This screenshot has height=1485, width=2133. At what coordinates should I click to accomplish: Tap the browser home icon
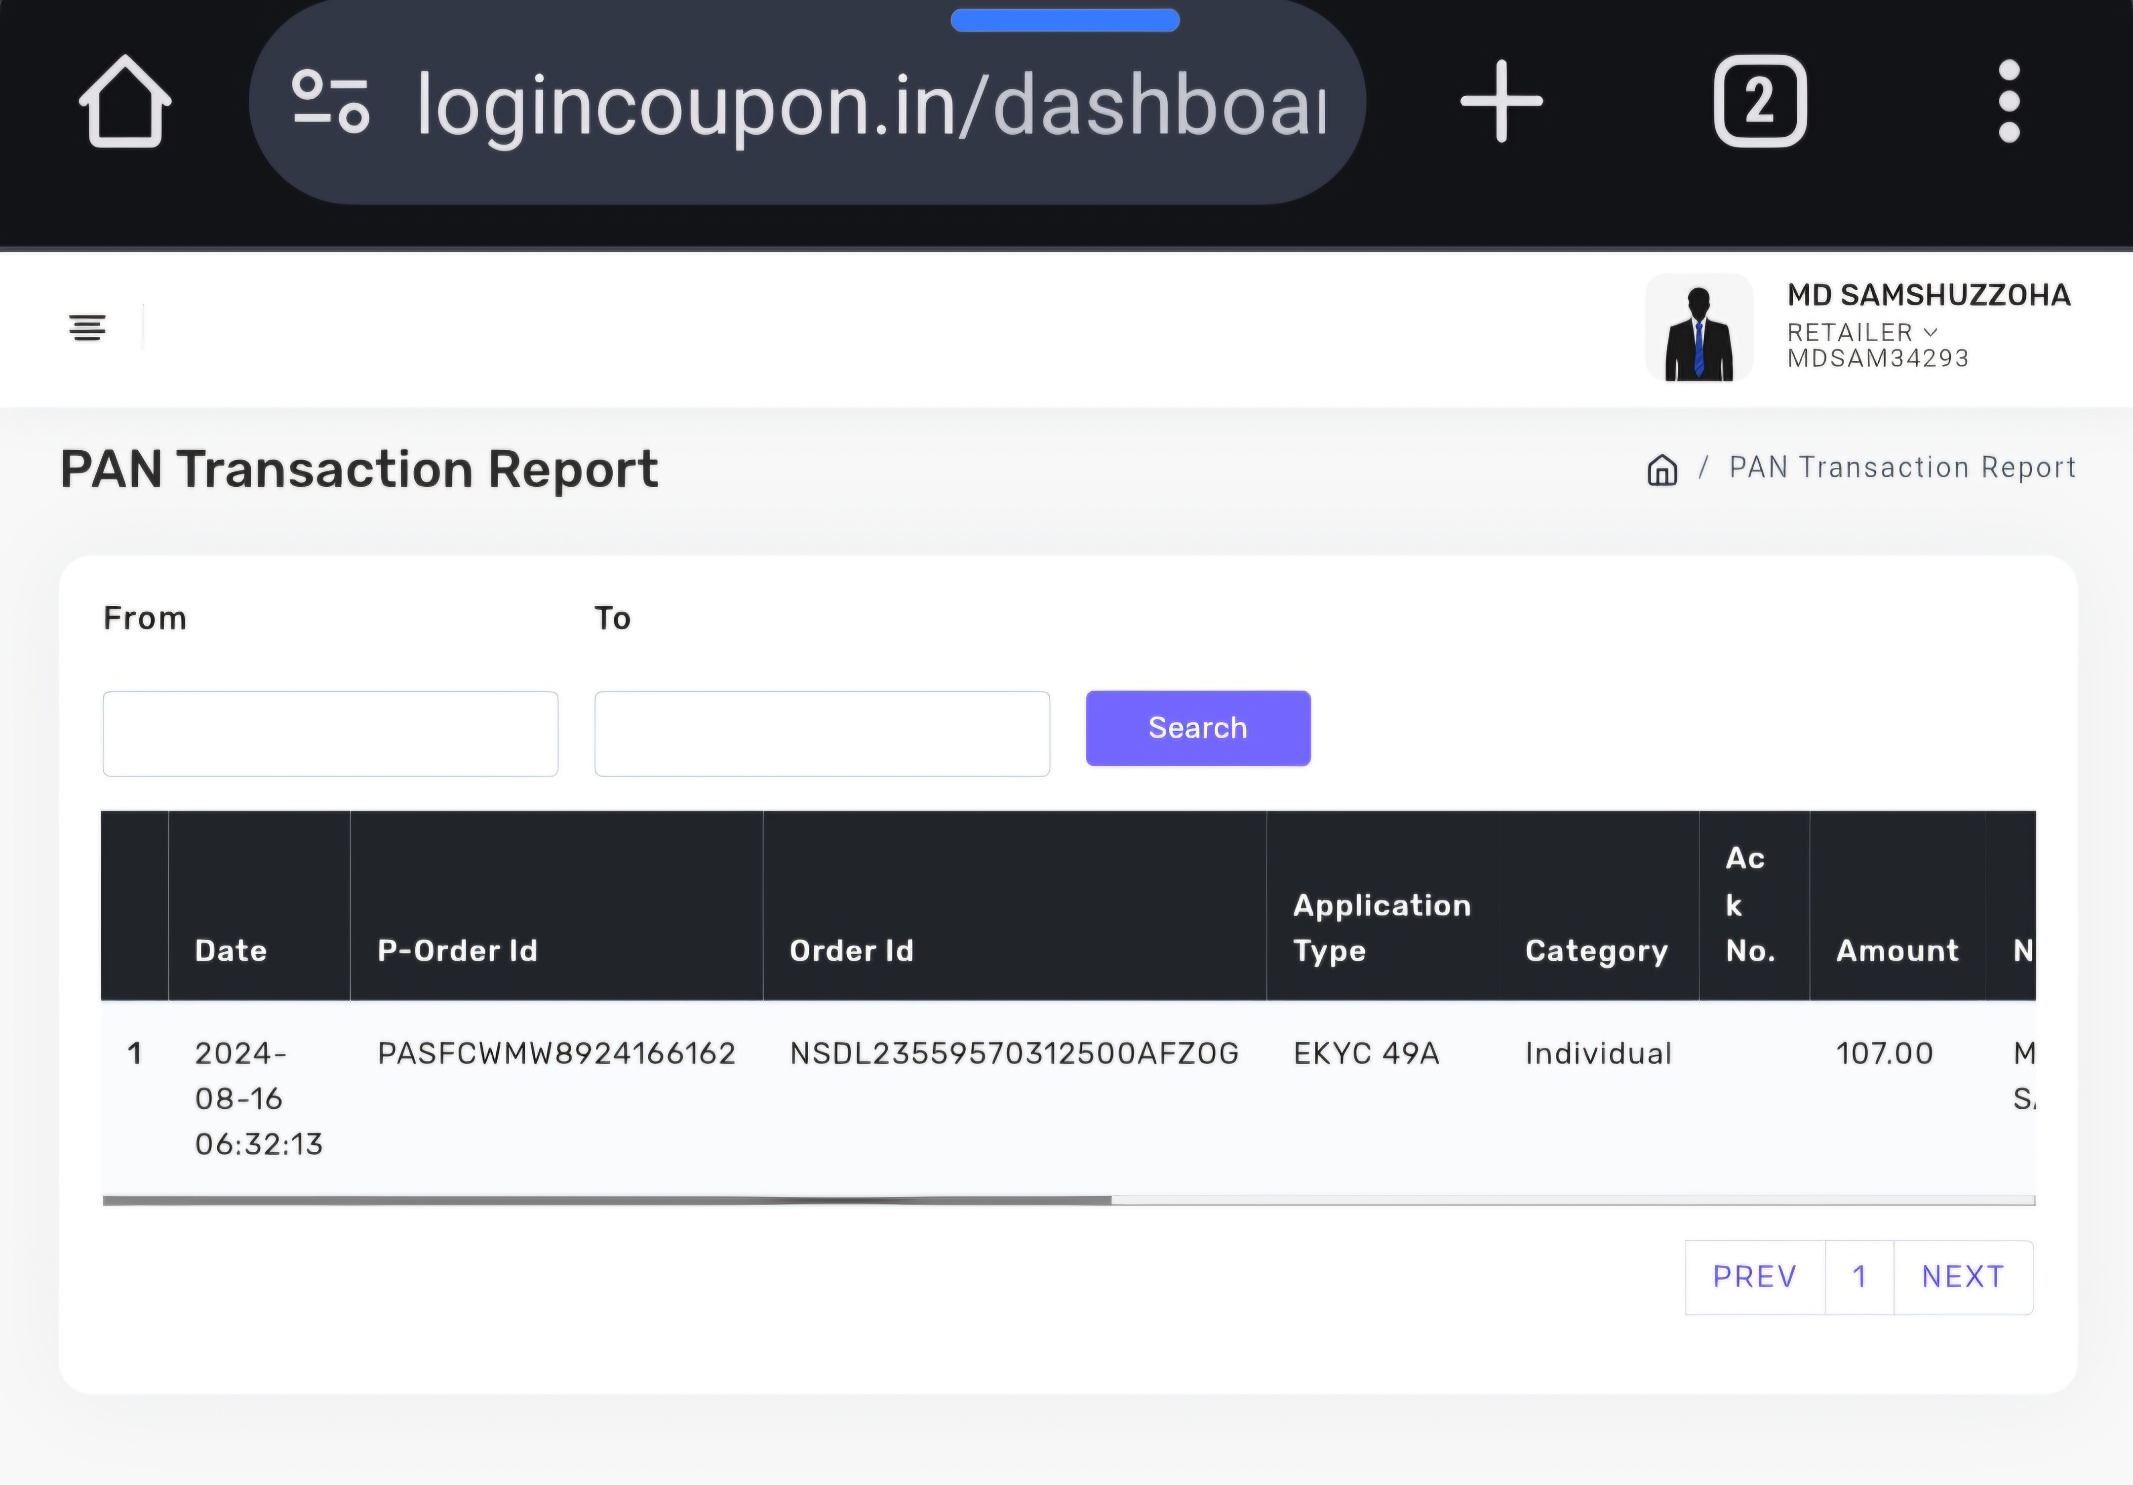(x=124, y=101)
